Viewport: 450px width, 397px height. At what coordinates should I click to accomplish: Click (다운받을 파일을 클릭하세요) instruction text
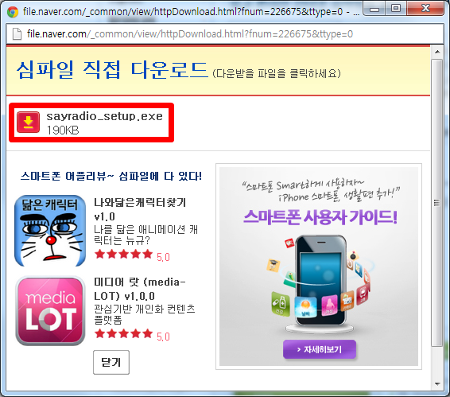(277, 73)
